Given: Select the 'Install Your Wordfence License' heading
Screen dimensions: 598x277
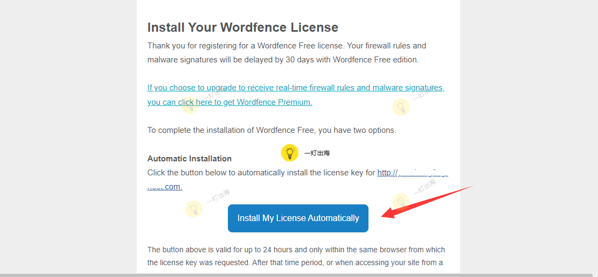Looking at the screenshot, I should click(x=243, y=27).
